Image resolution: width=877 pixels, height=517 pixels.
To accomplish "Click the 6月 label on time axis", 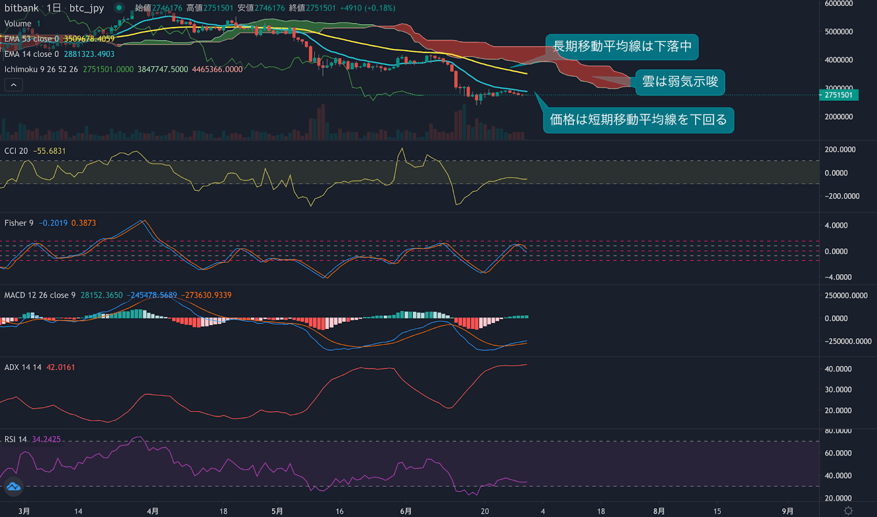I will tap(406, 511).
